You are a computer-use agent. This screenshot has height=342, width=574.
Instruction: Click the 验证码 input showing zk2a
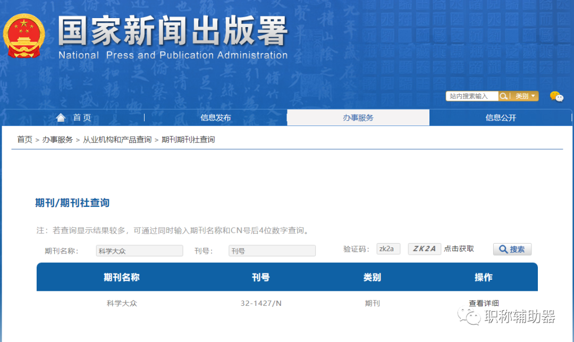tap(388, 248)
